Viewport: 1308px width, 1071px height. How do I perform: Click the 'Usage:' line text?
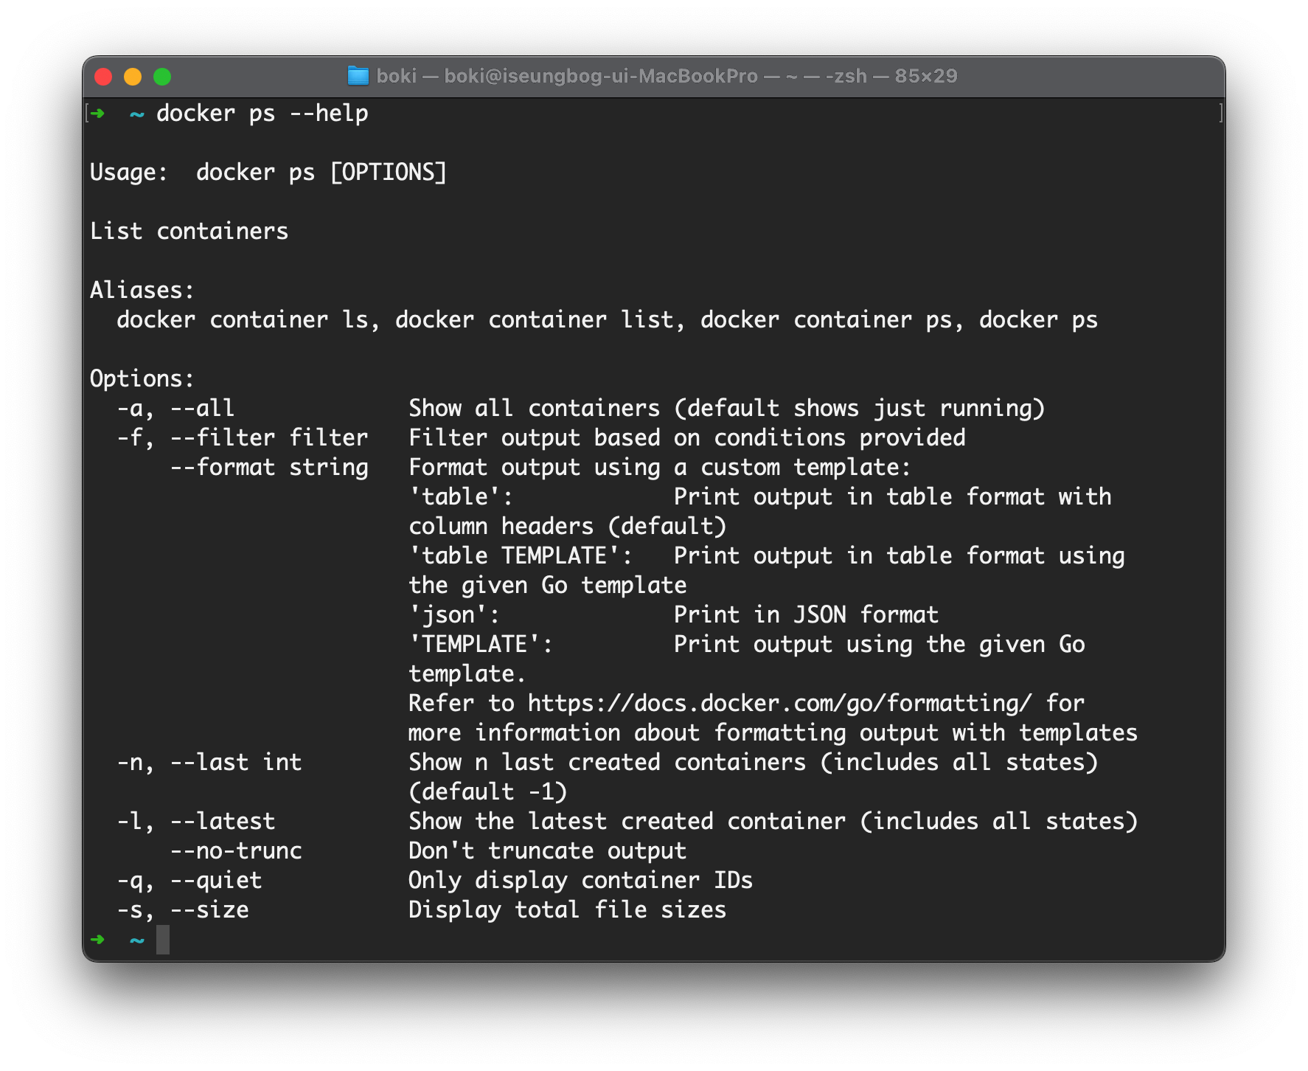coord(268,173)
